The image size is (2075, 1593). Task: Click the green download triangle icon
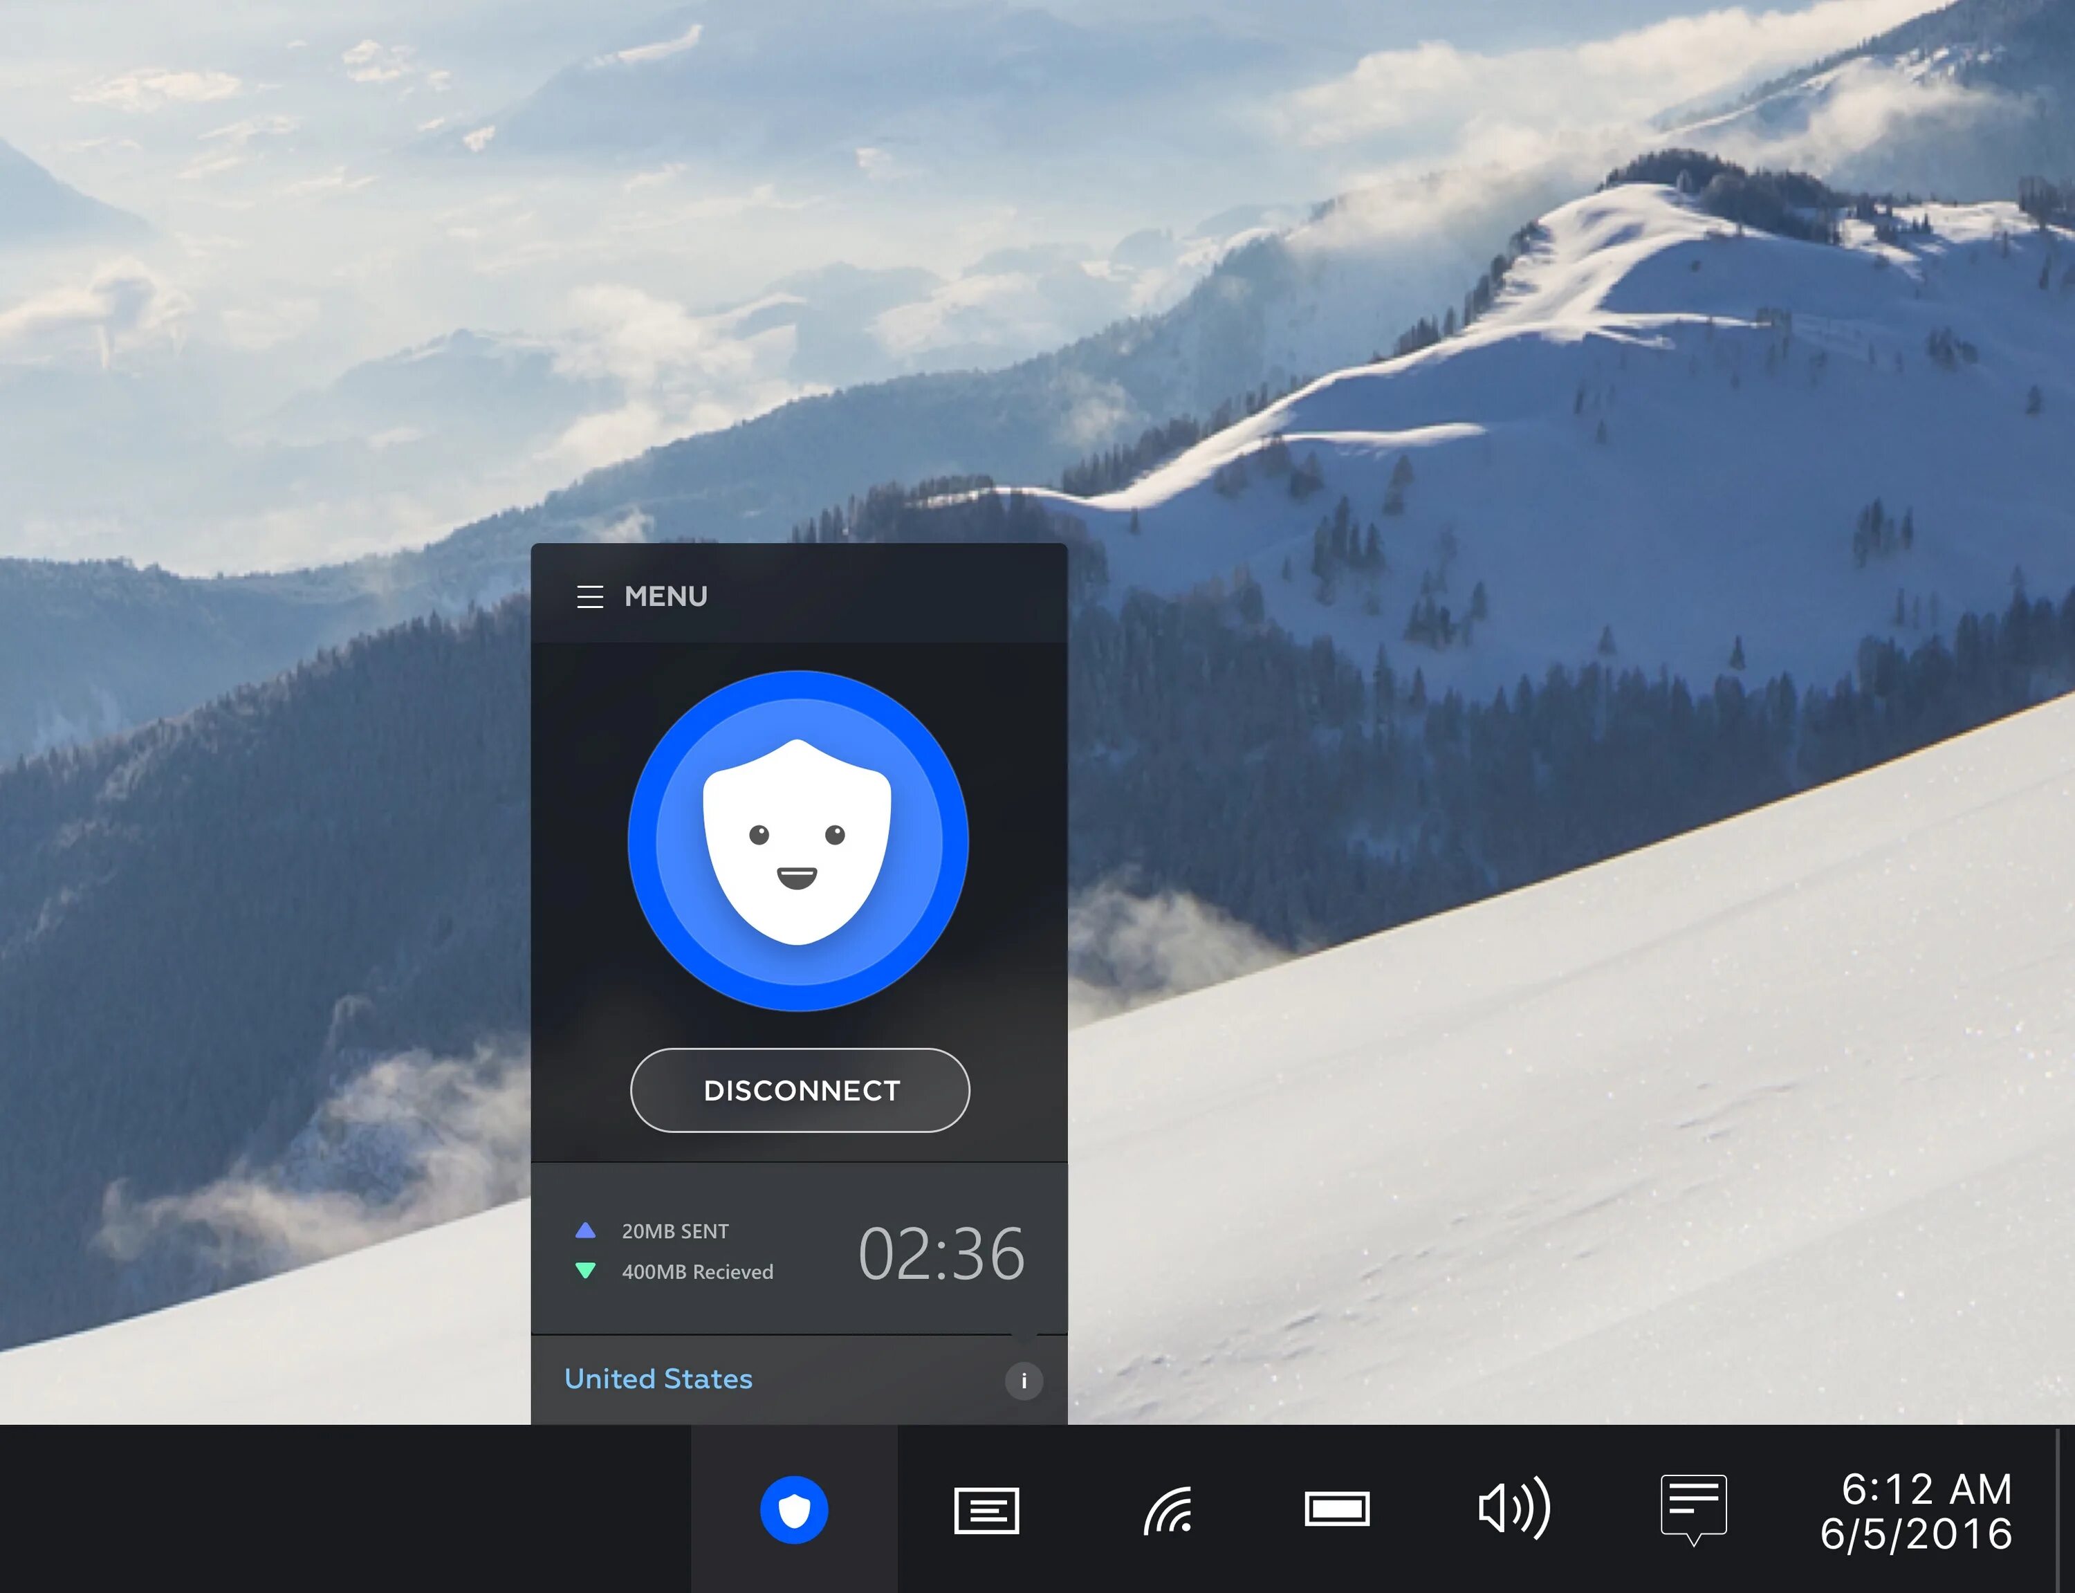pyautogui.click(x=586, y=1271)
